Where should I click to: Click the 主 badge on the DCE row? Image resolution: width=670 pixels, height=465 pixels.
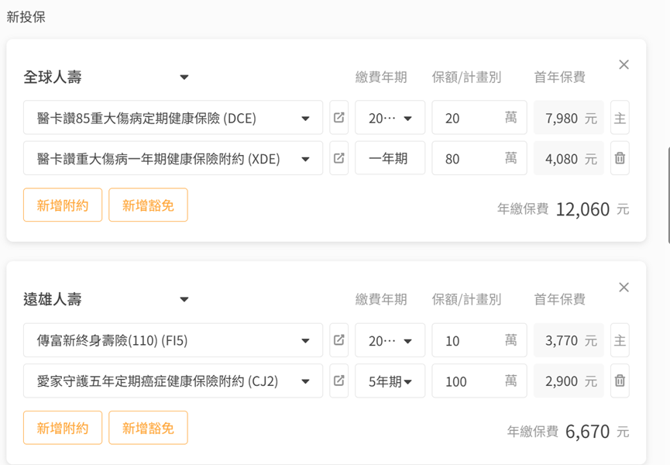(x=620, y=119)
